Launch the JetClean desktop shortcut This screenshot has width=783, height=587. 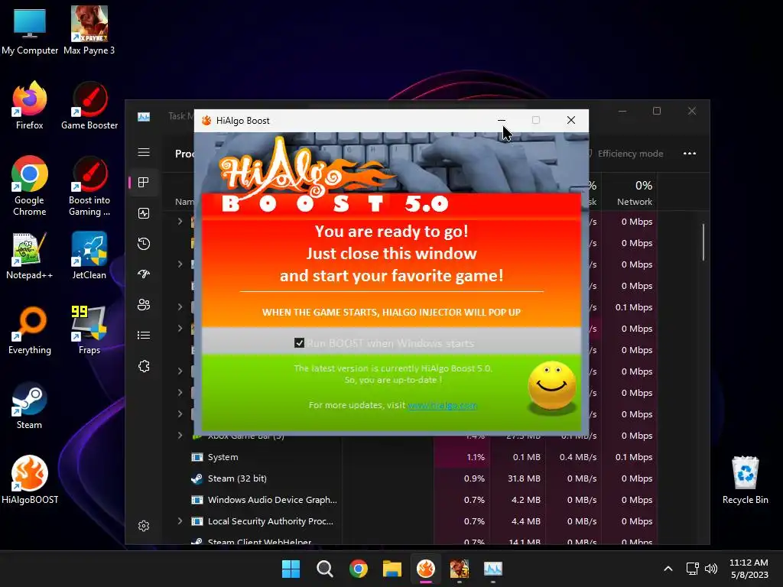(89, 255)
